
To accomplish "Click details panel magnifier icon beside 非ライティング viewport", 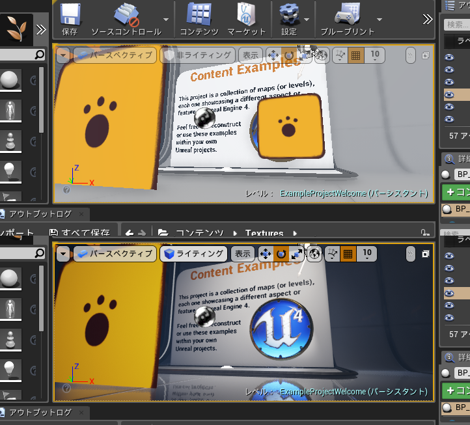I will coord(449,159).
